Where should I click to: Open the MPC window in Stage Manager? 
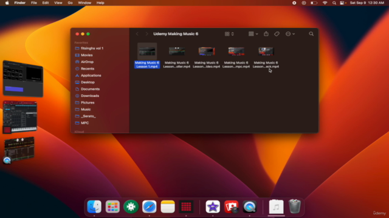[20, 117]
